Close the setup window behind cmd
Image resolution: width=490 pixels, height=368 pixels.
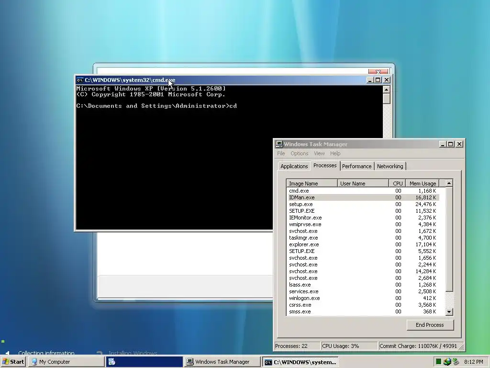click(378, 72)
